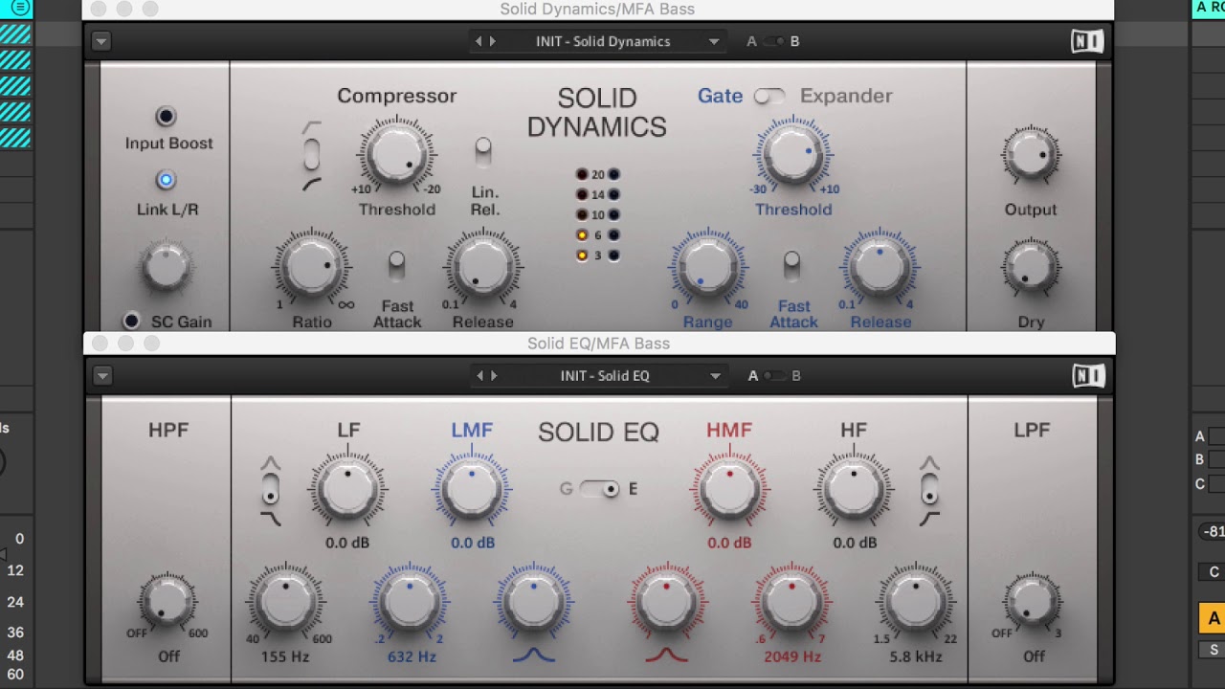Toggle A/B compare in Solid EQ

[x=774, y=376]
